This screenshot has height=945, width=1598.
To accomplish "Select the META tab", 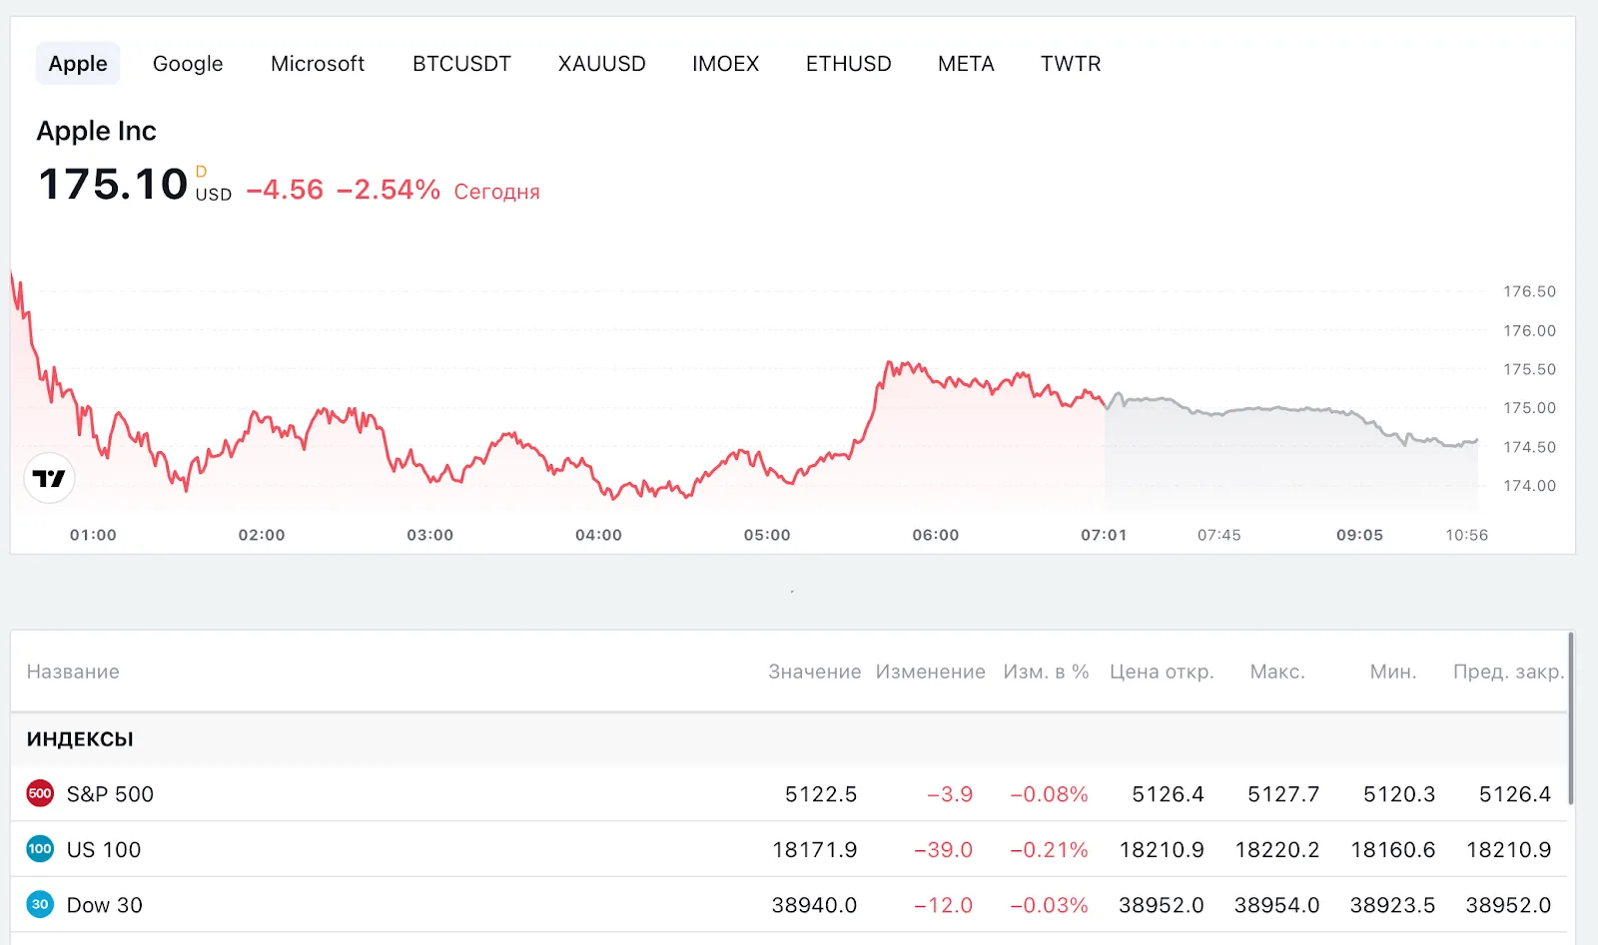I will pos(966,64).
